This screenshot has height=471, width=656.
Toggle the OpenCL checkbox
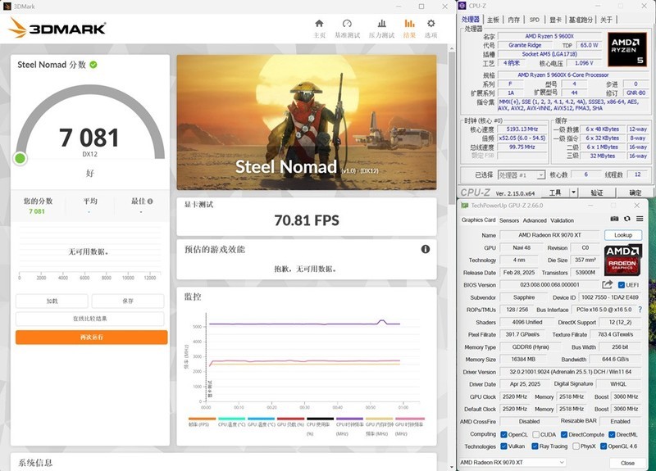(503, 434)
